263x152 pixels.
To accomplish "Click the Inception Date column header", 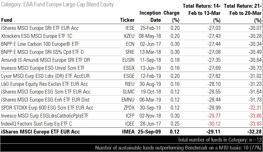I will (x=150, y=16).
